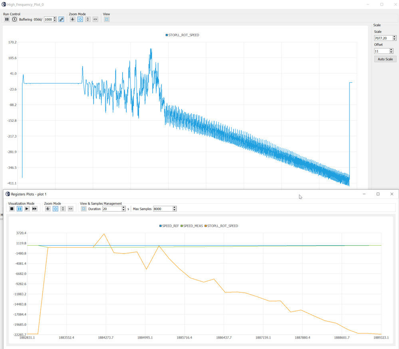
Task: Select horizontal zoom mode in Registers Plots
Action: coord(70,209)
